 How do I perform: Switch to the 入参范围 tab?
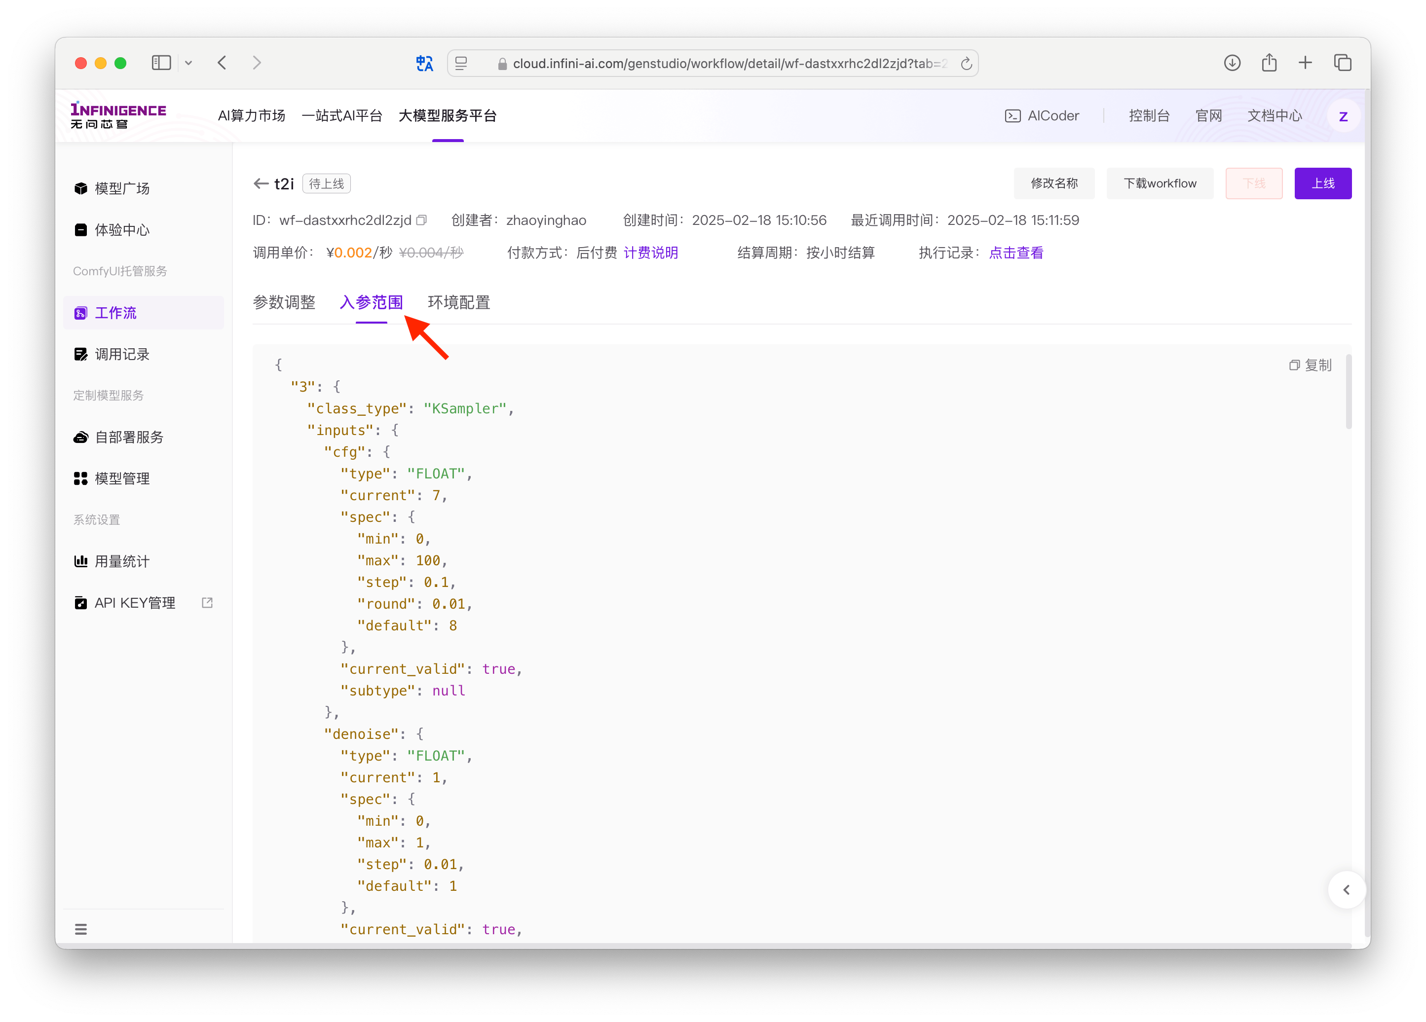pyautogui.click(x=371, y=302)
